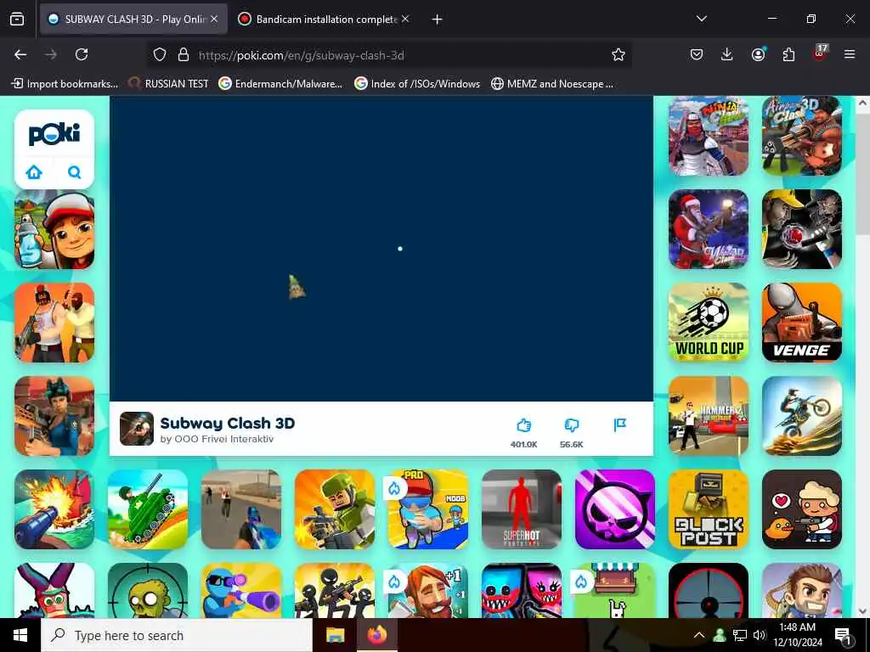
Task: Select the SUBWAY CLASH 3D tab
Action: (133, 19)
